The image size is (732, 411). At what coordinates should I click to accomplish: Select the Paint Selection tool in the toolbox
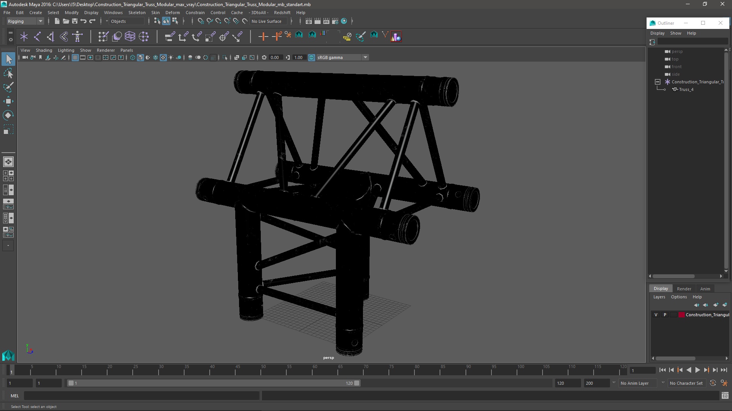click(8, 87)
